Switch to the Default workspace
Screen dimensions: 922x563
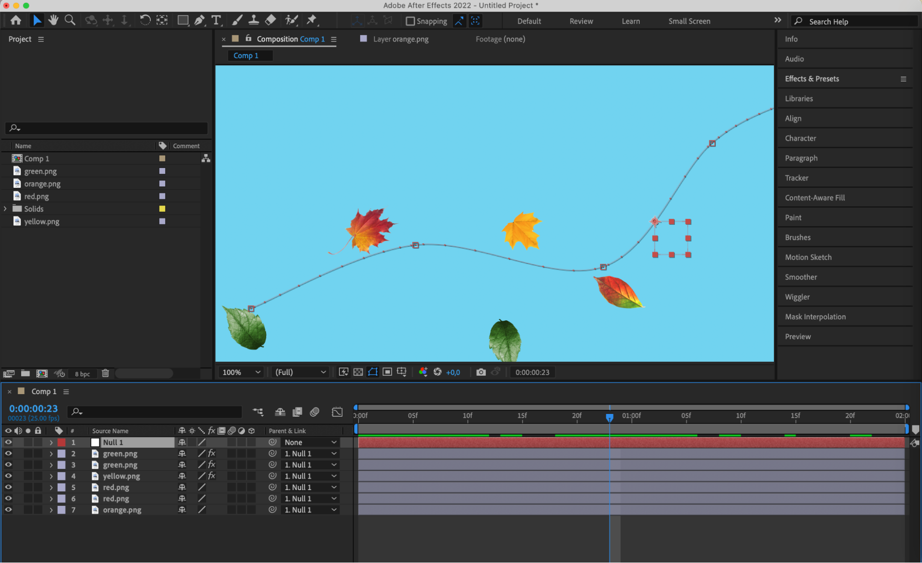point(529,21)
